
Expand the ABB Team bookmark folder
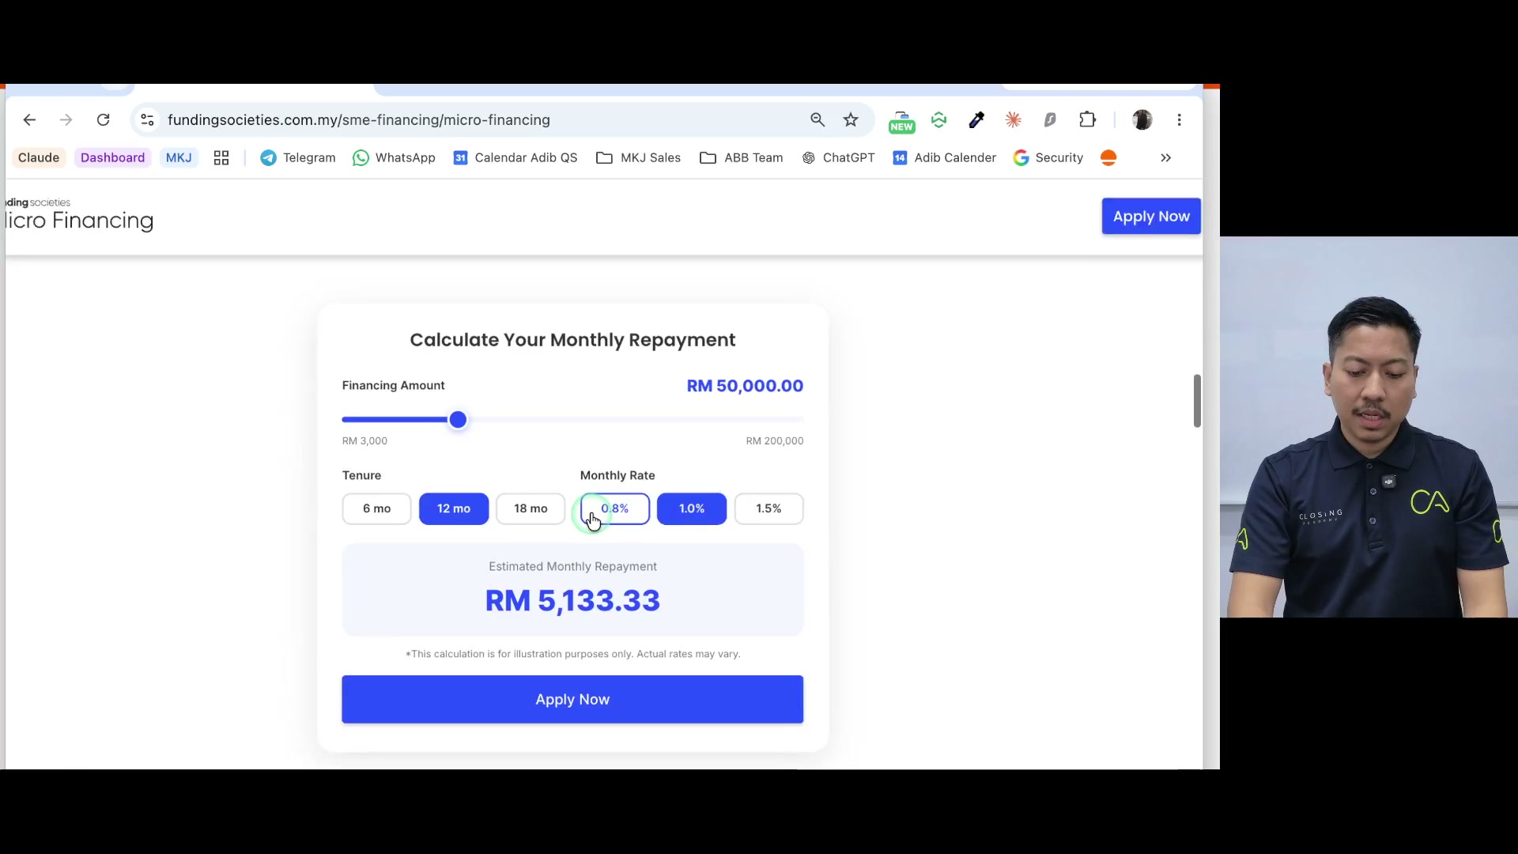(741, 158)
